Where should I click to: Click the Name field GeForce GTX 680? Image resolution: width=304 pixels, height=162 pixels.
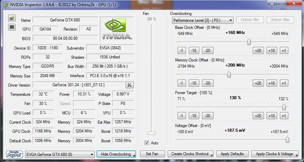(x=65, y=20)
